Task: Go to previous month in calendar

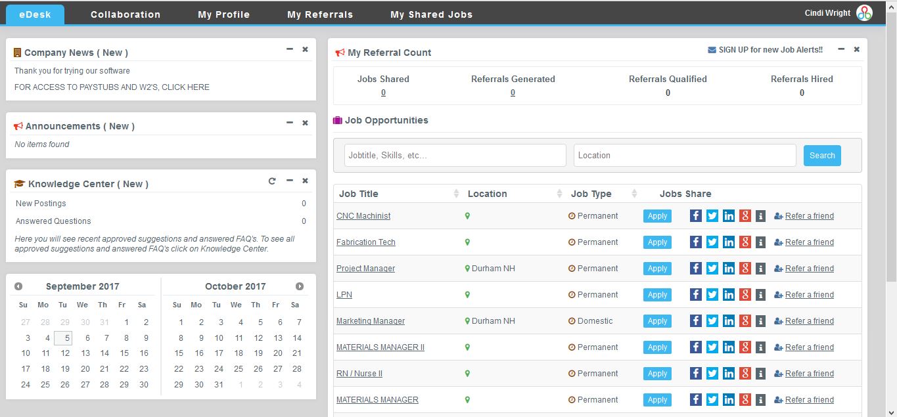Action: point(18,286)
